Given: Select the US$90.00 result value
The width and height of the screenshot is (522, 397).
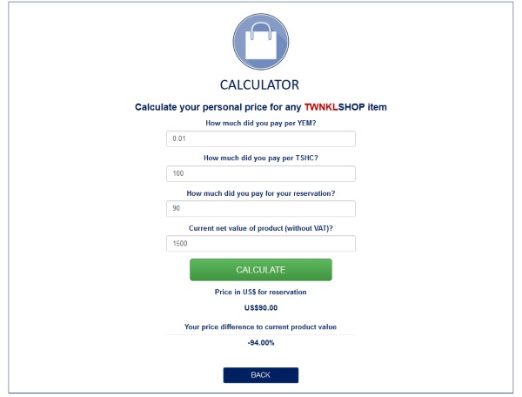Looking at the screenshot, I should 261,307.
